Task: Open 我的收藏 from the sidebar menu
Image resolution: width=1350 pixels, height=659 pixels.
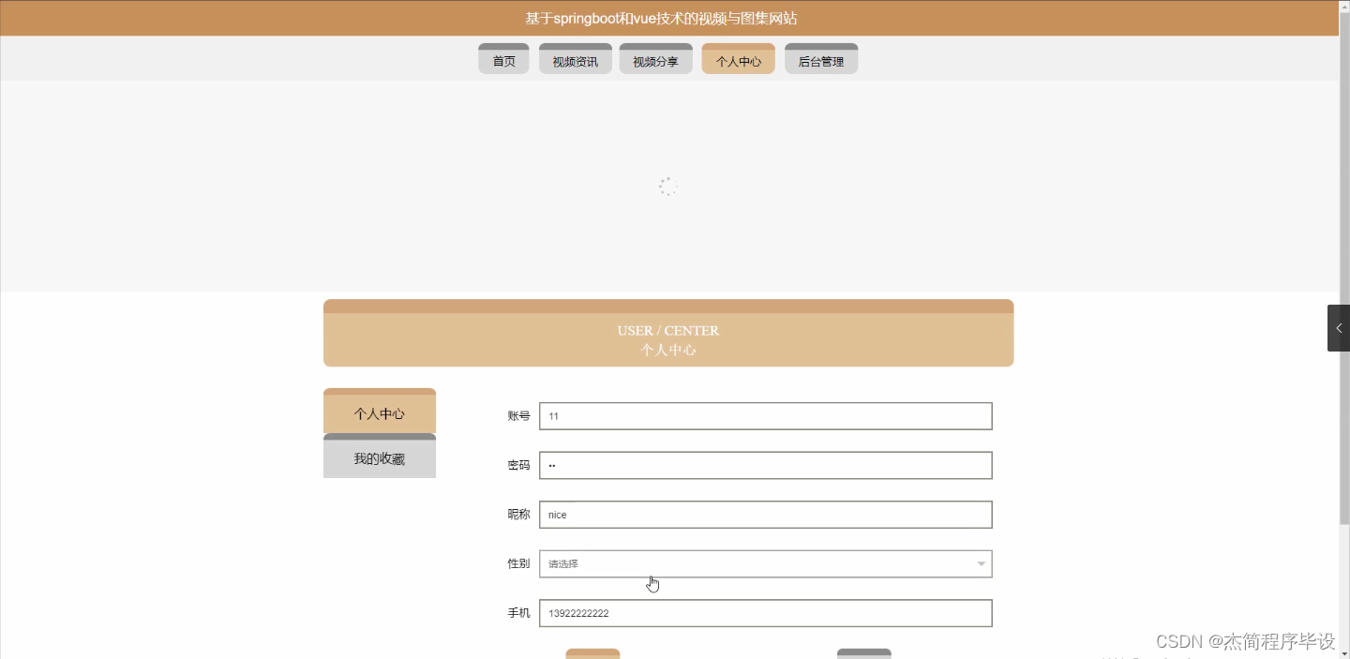Action: [379, 458]
